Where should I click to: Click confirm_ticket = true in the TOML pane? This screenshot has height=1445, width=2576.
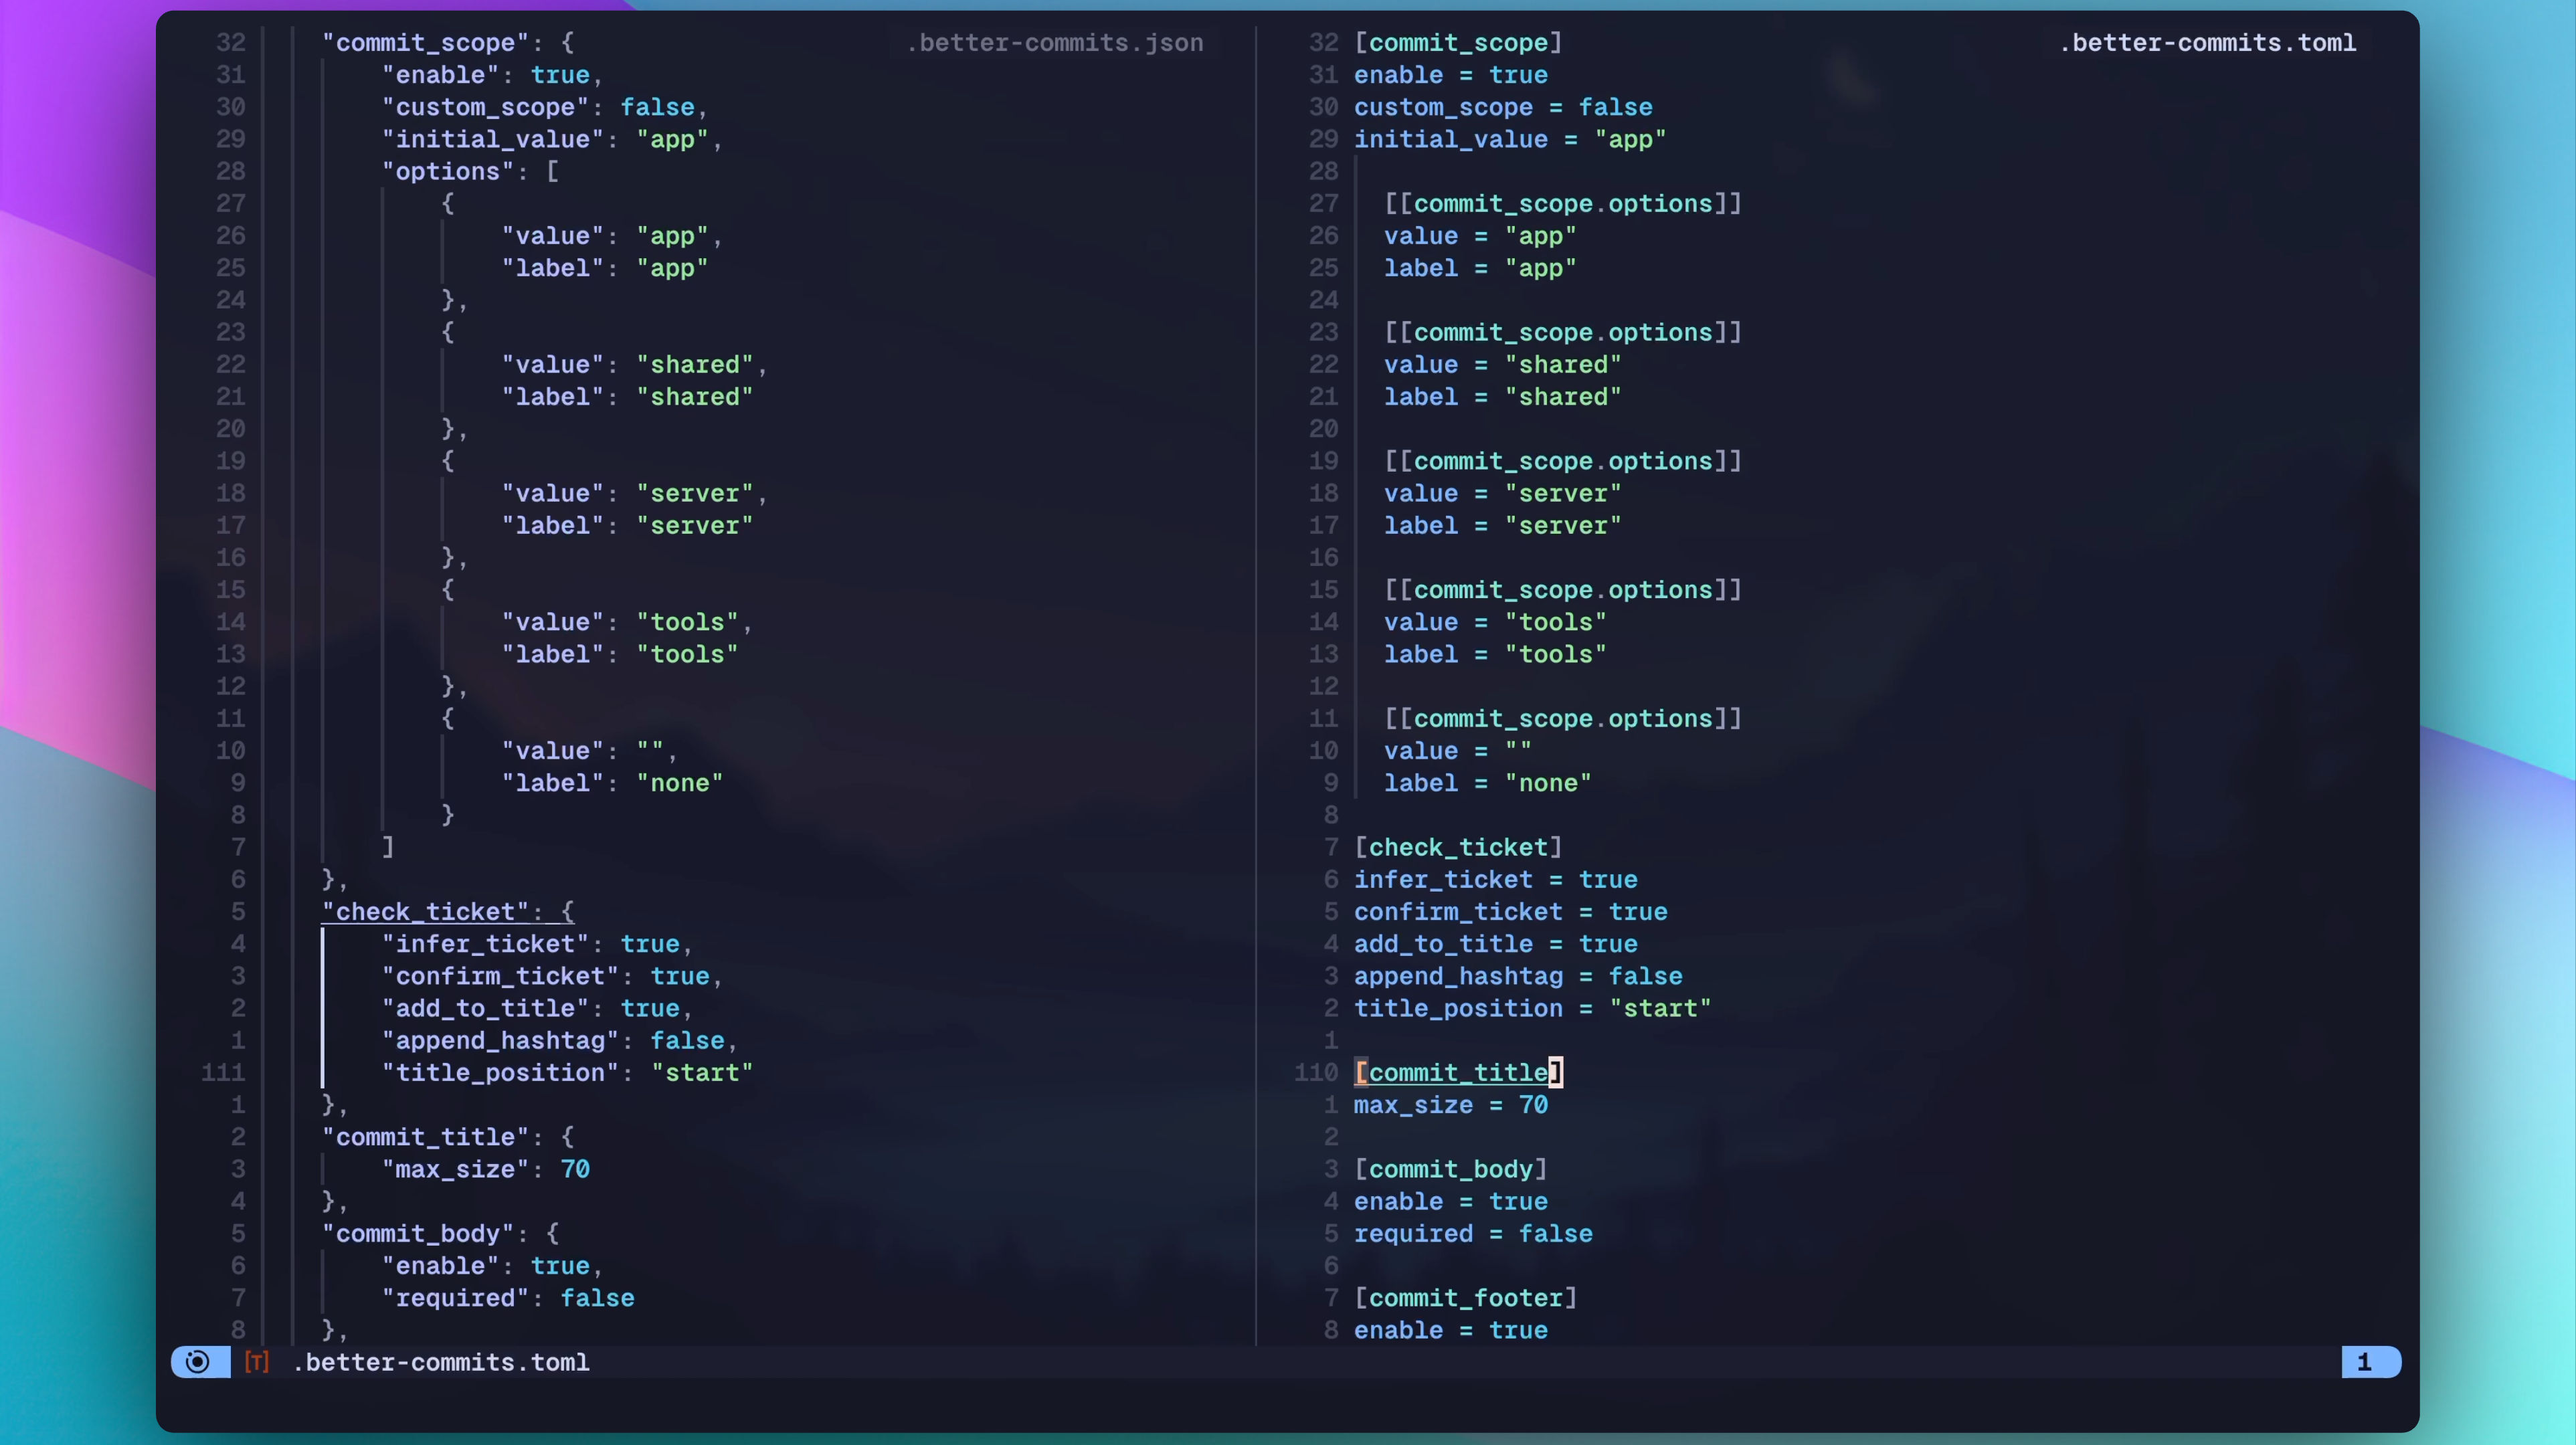[x=1511, y=912]
